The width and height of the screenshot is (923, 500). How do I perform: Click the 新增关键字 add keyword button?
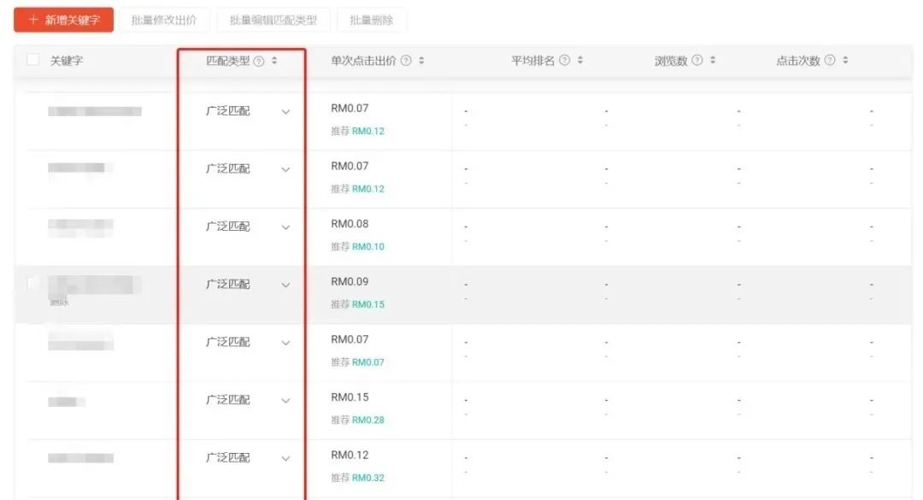pyautogui.click(x=63, y=20)
